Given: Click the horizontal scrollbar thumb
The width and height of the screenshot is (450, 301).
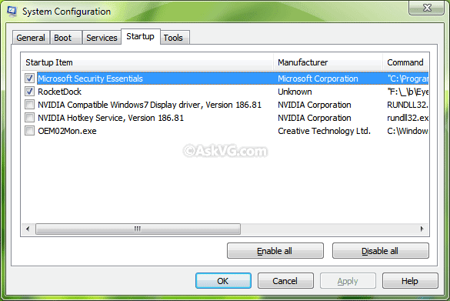Looking at the screenshot, I should tap(138, 229).
